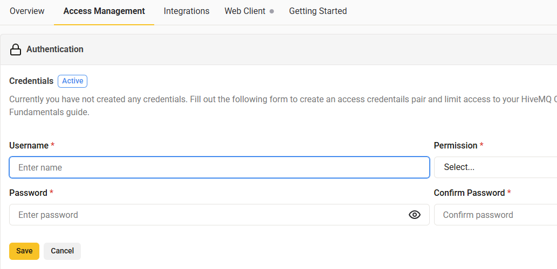Click the Confirm Password field label

point(469,193)
